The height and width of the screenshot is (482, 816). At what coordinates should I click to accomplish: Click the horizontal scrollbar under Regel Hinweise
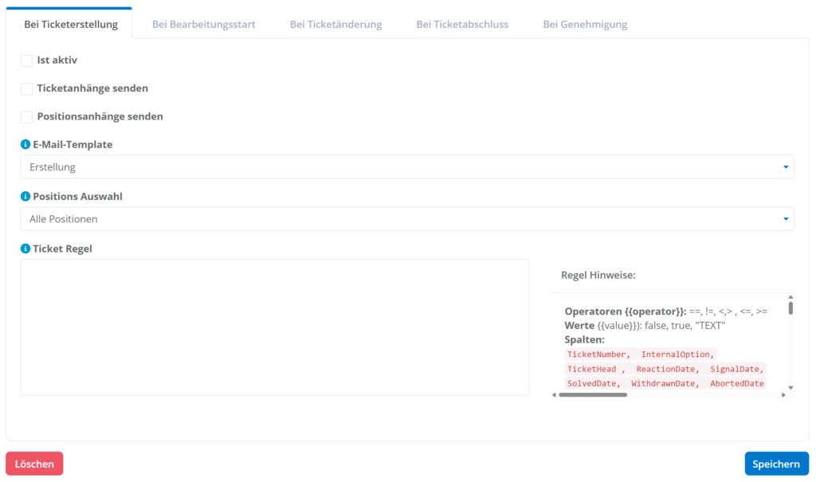(x=593, y=394)
